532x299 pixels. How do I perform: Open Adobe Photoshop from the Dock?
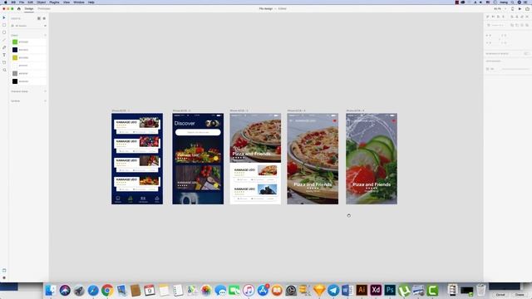coord(390,290)
